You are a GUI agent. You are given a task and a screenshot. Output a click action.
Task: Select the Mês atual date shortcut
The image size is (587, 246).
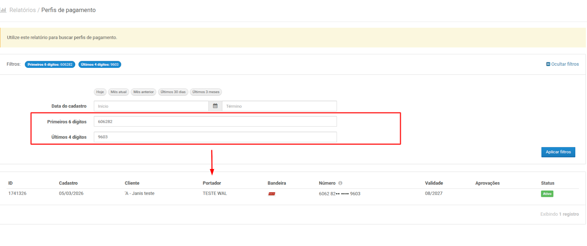(x=119, y=92)
